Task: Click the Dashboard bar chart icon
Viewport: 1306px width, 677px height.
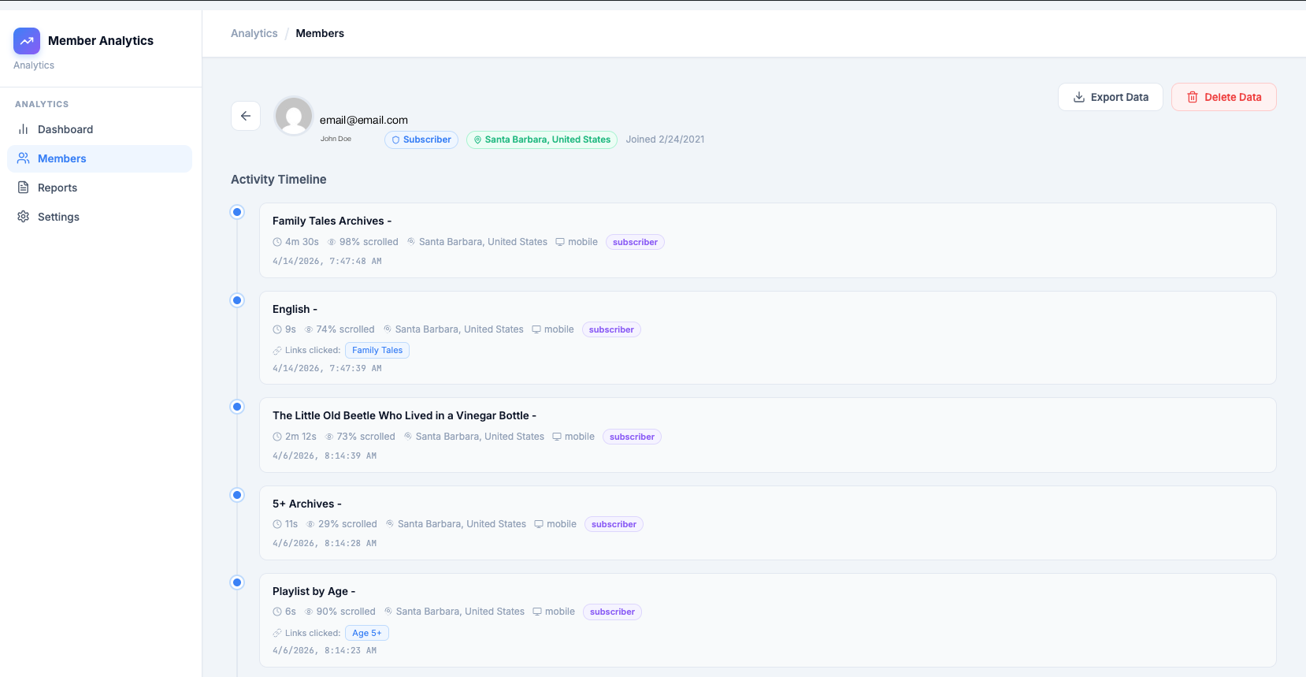Action: [24, 129]
